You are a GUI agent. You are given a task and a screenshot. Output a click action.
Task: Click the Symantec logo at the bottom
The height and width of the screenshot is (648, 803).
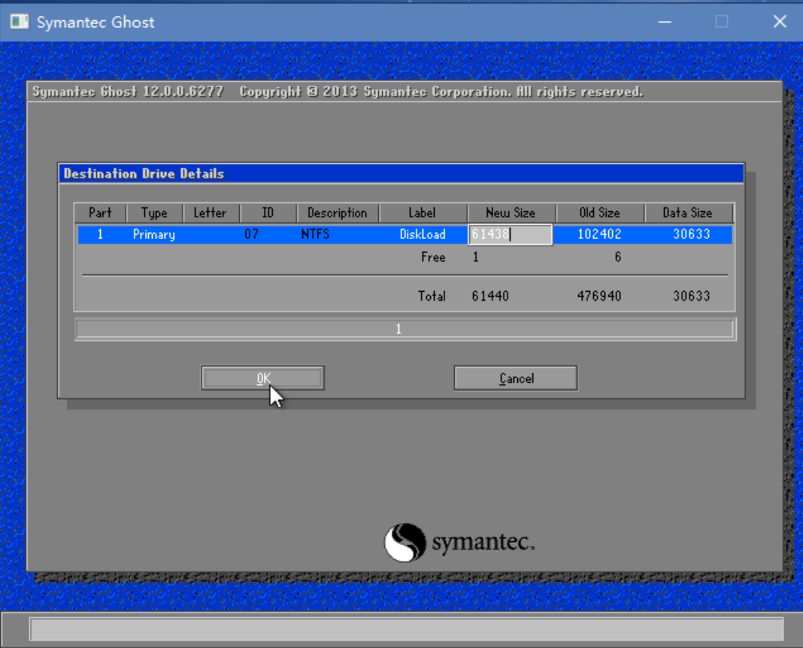[459, 542]
